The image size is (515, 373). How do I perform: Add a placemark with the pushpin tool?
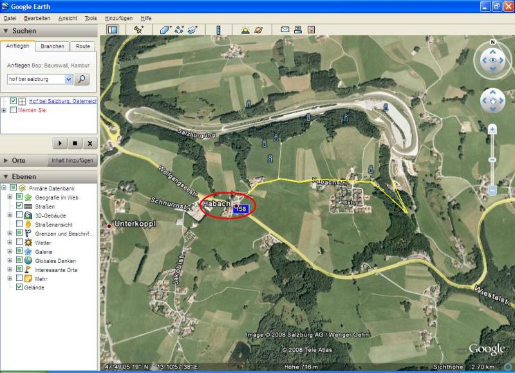138,30
